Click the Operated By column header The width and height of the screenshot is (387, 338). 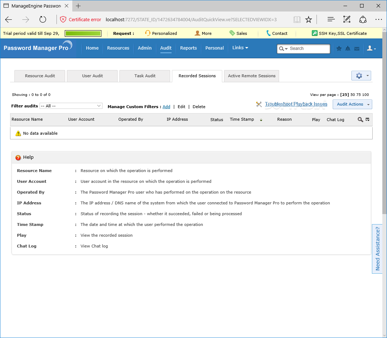[x=131, y=119]
